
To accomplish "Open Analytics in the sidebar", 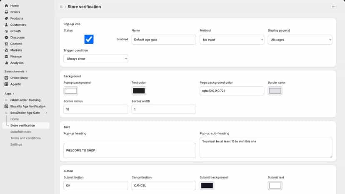I will pos(17,63).
